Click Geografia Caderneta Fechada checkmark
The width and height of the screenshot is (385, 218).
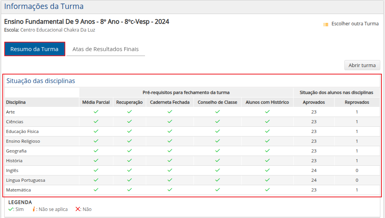[x=170, y=151]
